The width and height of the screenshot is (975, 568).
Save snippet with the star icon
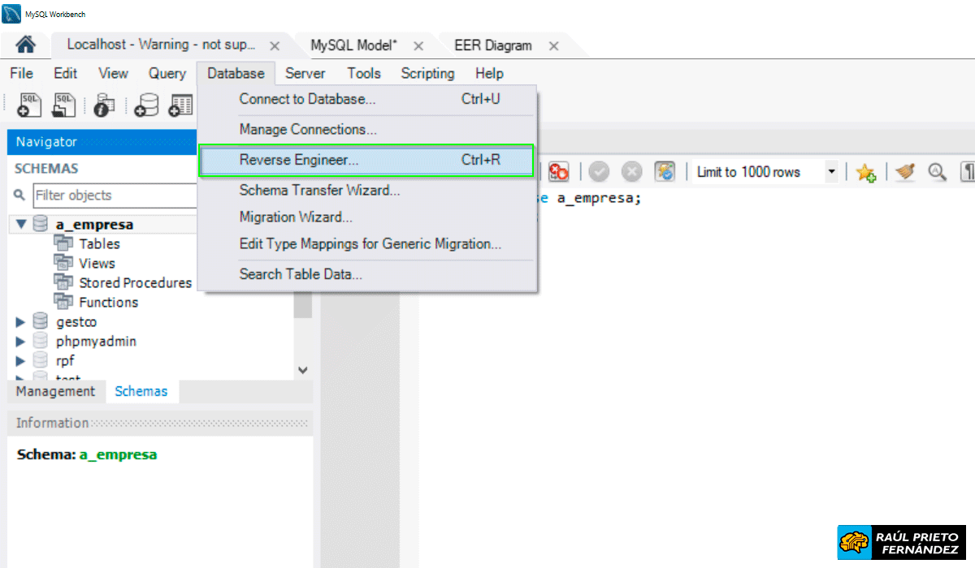tap(865, 172)
